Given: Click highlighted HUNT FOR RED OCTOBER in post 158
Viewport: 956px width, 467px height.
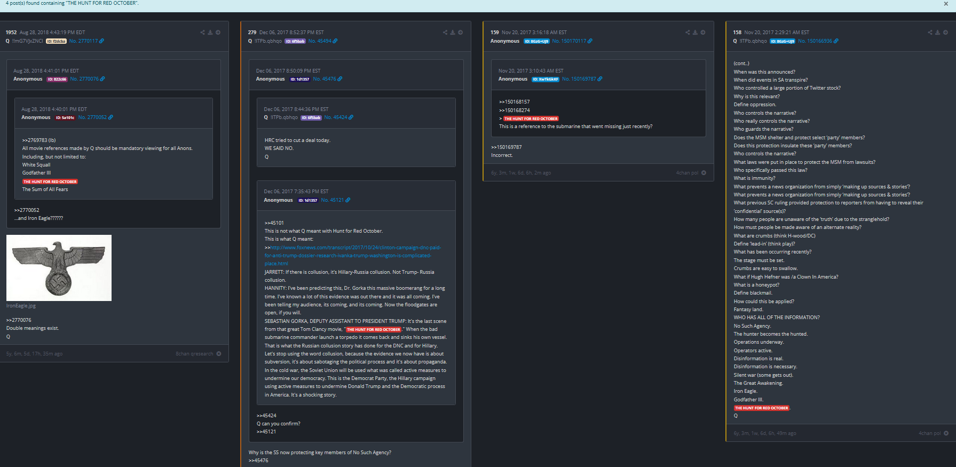Looking at the screenshot, I should click(x=761, y=408).
